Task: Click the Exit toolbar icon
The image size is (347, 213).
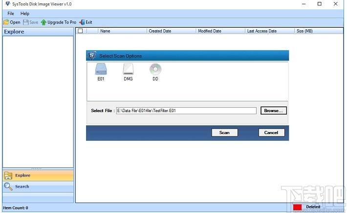Action: pyautogui.click(x=82, y=22)
